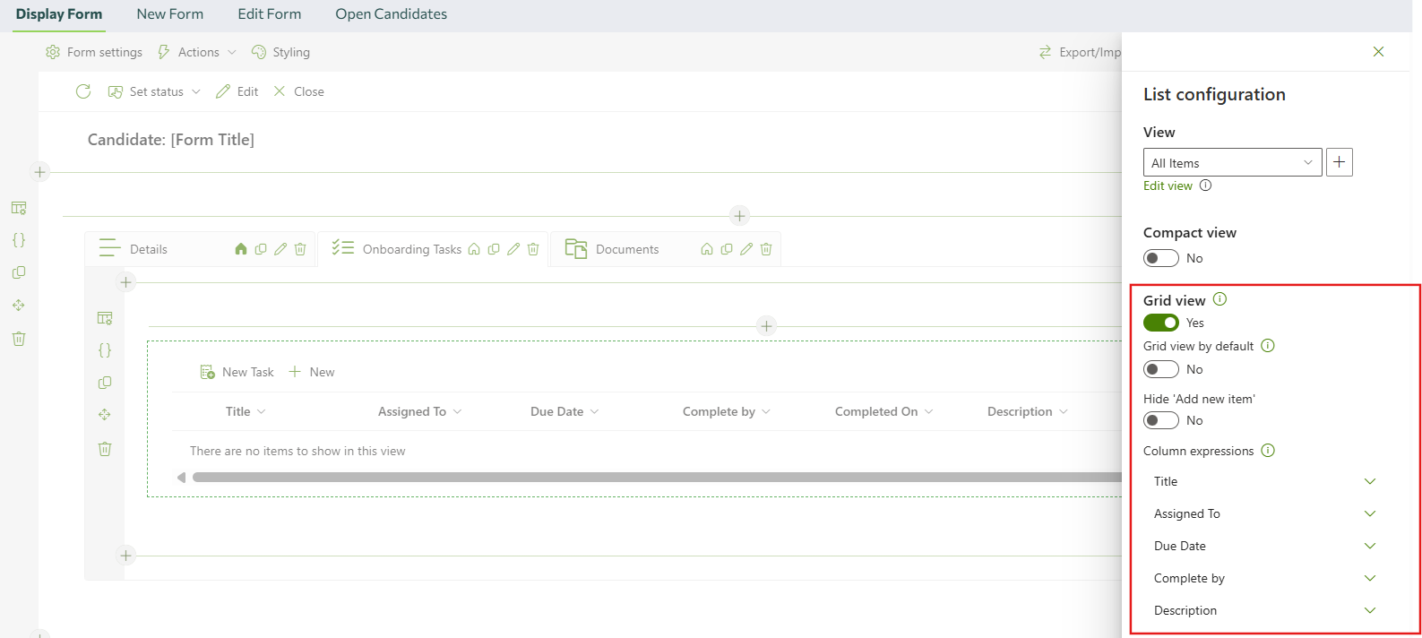Edit the Documents tab with its pencil icon
This screenshot has height=638, width=1422.
point(746,249)
